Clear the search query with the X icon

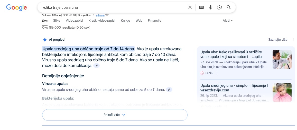(x=190, y=7)
